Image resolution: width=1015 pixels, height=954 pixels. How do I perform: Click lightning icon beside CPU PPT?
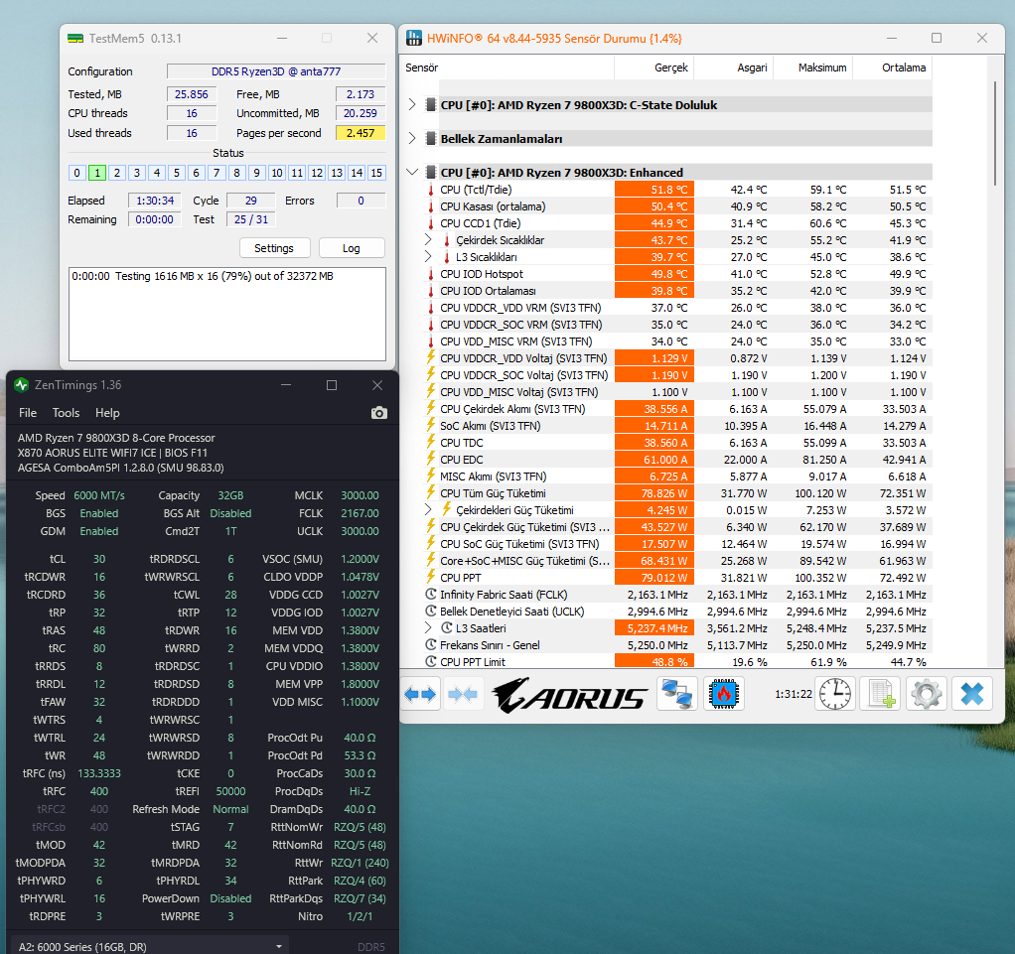point(430,577)
